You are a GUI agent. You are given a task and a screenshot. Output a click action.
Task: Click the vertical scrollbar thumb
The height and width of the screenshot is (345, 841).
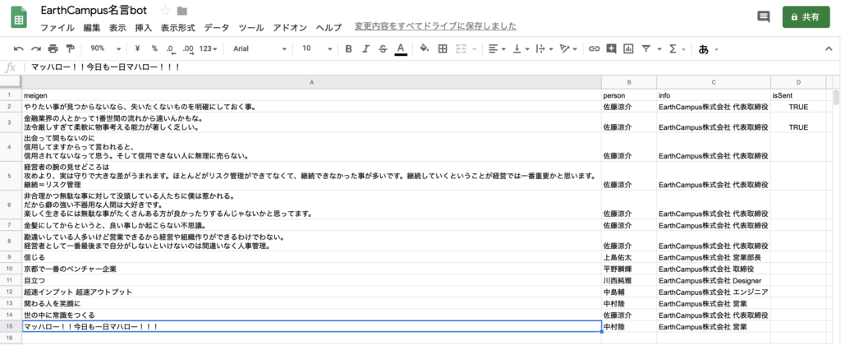(x=837, y=97)
